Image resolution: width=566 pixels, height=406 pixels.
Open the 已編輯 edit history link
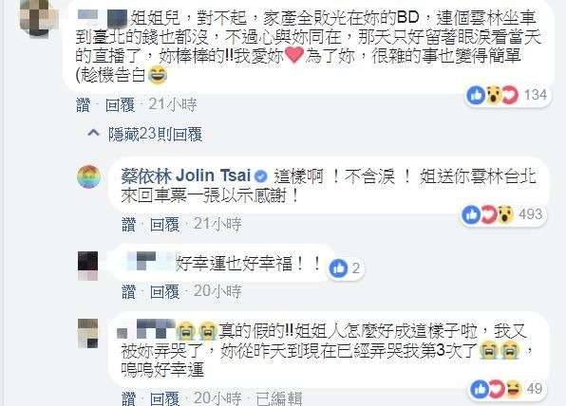(279, 398)
